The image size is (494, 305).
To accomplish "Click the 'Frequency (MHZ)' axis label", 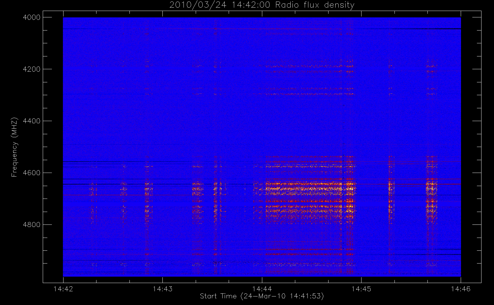I will [x=14, y=147].
